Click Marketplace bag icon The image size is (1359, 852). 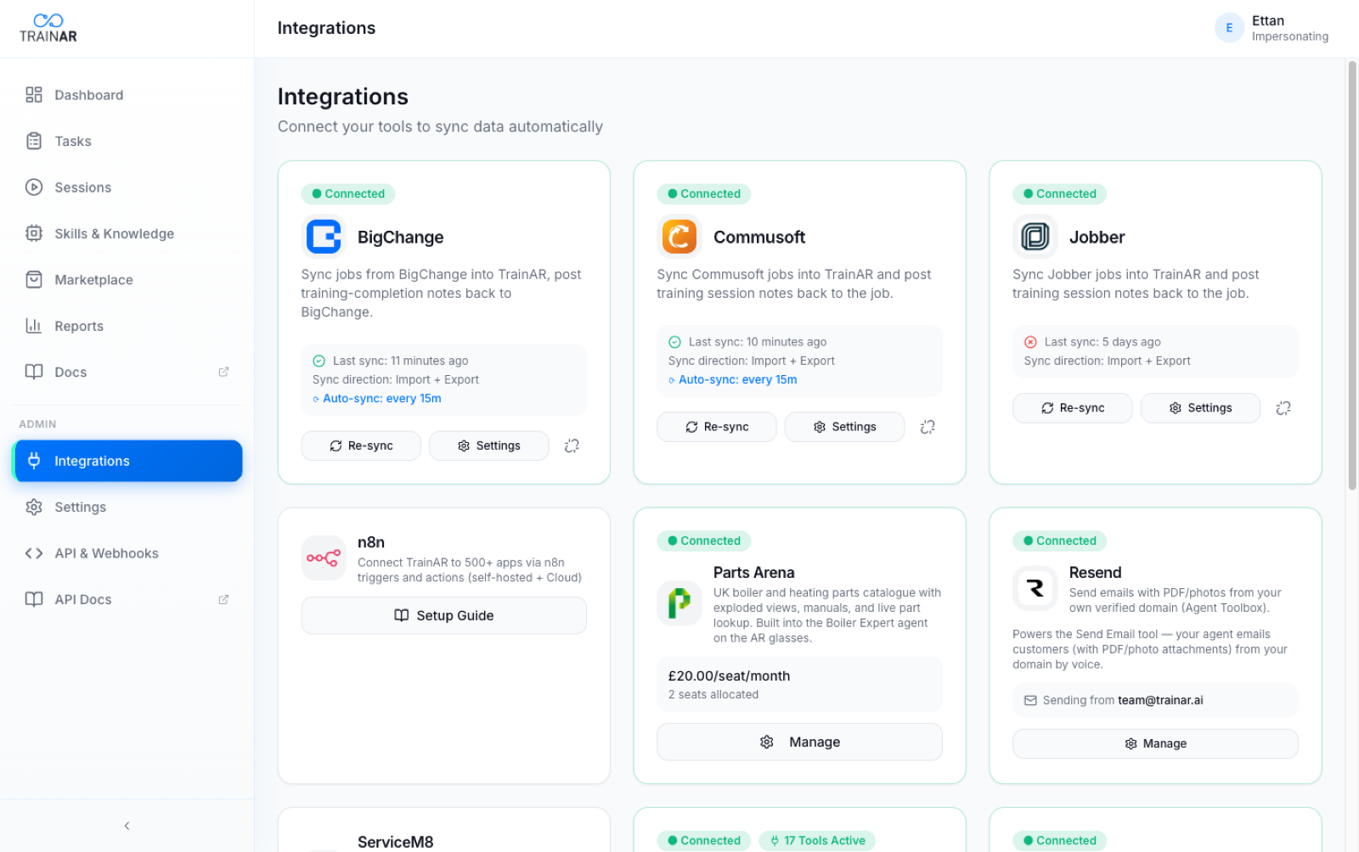[x=34, y=280]
